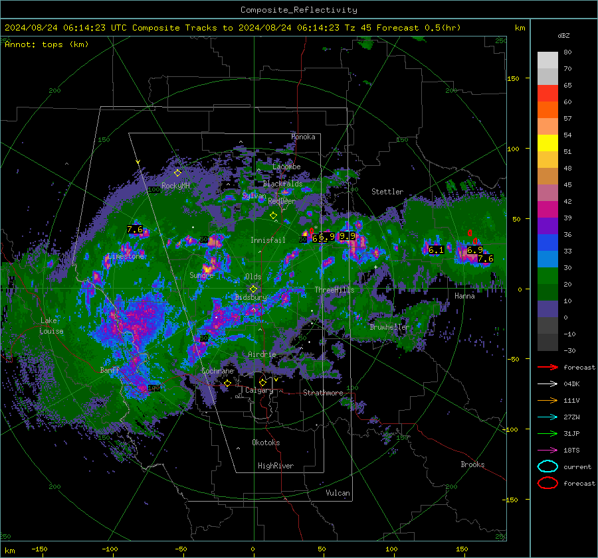Screen dimensions: 598x558
Task: Select the Okotoks label
Action: (x=266, y=443)
